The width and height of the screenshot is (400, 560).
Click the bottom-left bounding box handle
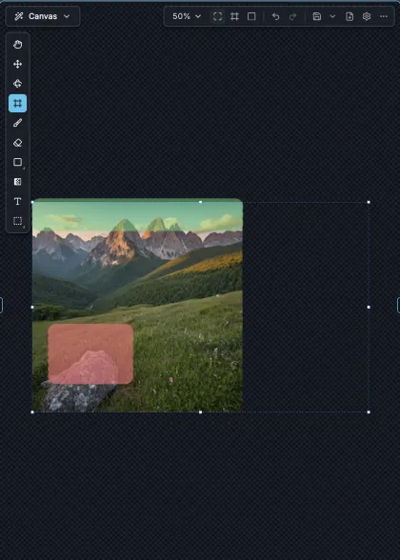tap(32, 412)
